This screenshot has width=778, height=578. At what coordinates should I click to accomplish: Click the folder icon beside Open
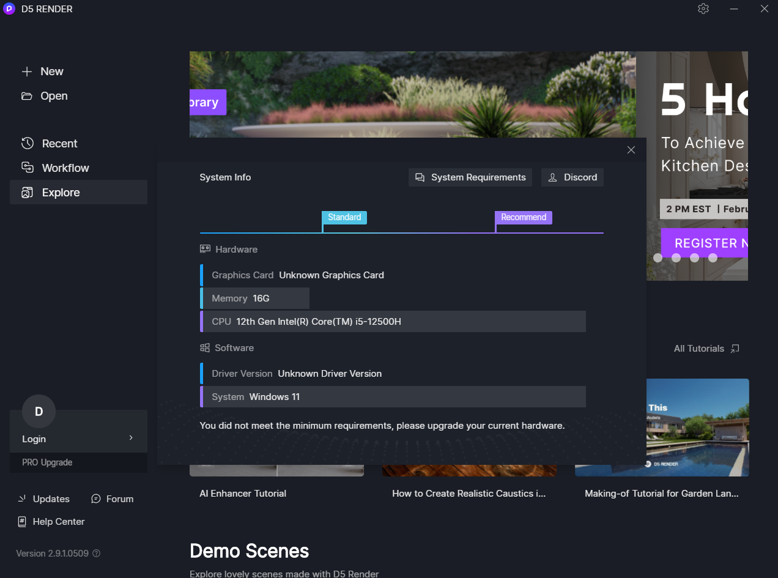tap(26, 96)
